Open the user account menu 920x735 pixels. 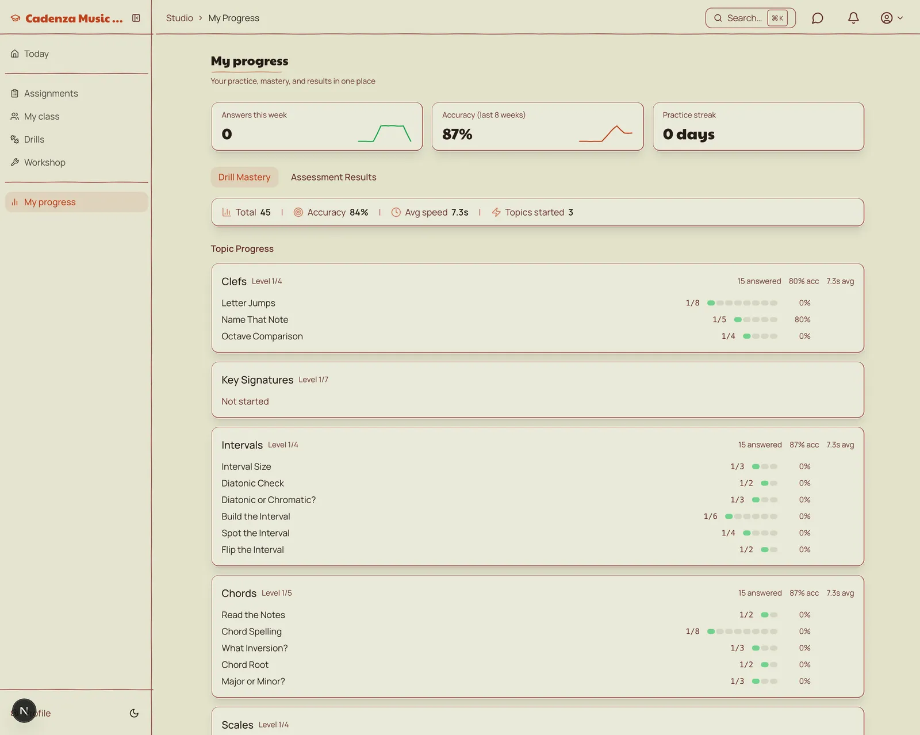[892, 18]
